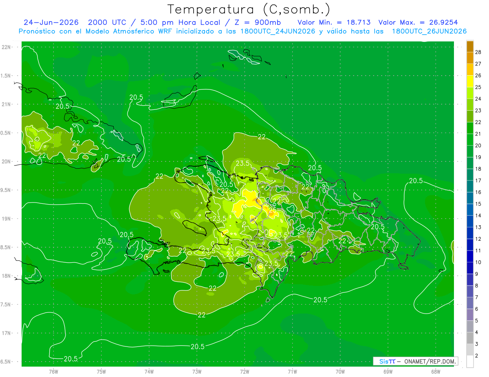Click the clipped '0.5N' latitude label
The width and height of the screenshot is (489, 377).
6,133
